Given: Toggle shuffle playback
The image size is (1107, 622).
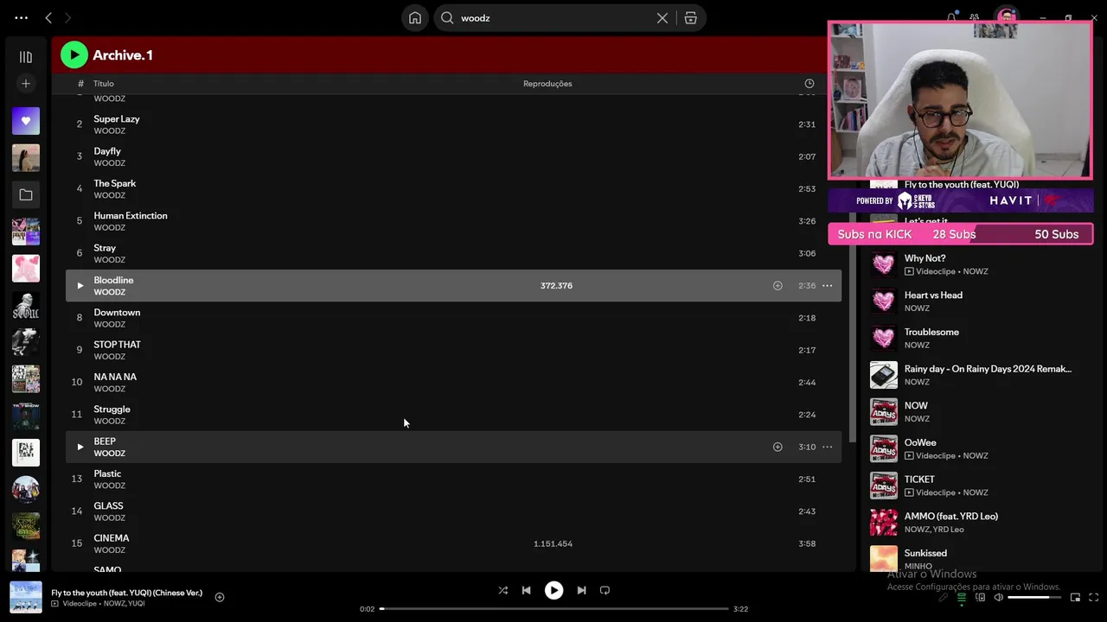Looking at the screenshot, I should pyautogui.click(x=503, y=591).
